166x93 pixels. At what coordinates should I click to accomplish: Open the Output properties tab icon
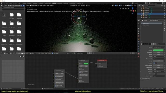[x=139, y=29]
